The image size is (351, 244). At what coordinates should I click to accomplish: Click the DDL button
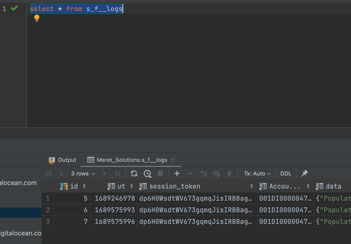coord(286,173)
